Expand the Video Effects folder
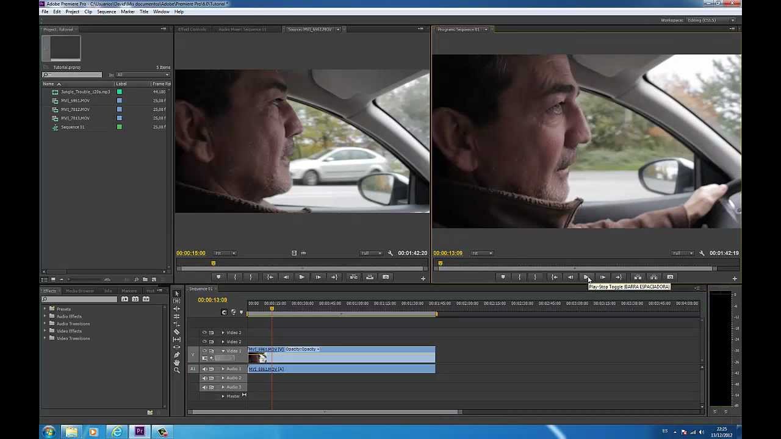 tap(45, 331)
